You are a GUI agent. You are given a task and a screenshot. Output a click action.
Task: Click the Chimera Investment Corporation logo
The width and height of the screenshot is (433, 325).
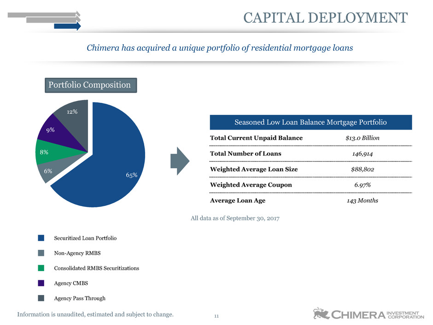(x=369, y=314)
